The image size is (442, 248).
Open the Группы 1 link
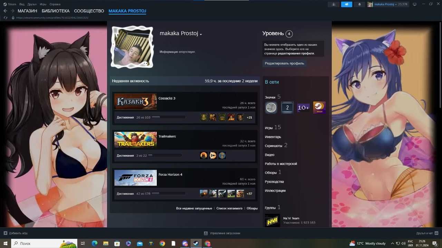click(273, 207)
